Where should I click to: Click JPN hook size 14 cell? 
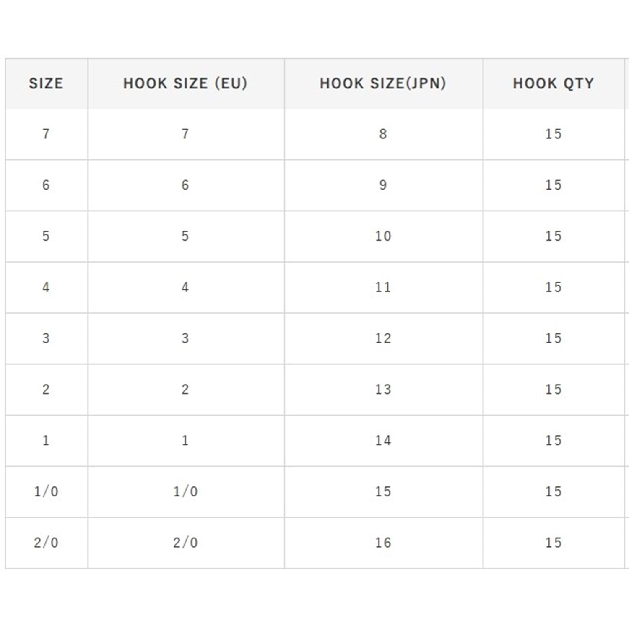[x=383, y=440]
